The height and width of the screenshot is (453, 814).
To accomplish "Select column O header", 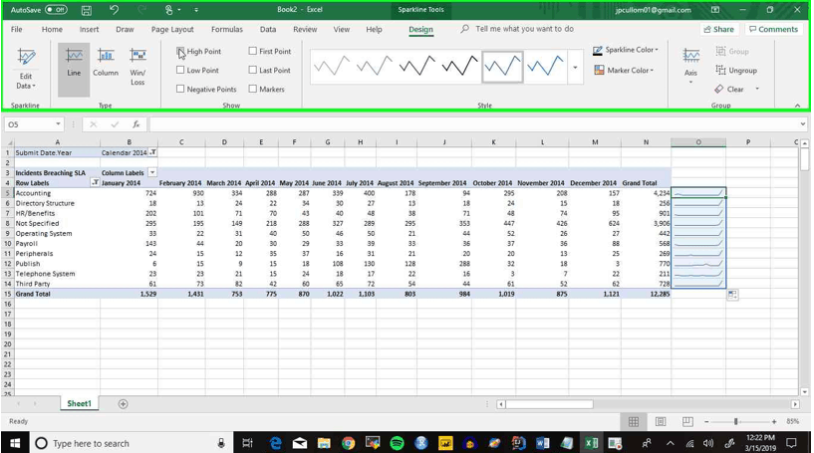I will (698, 141).
